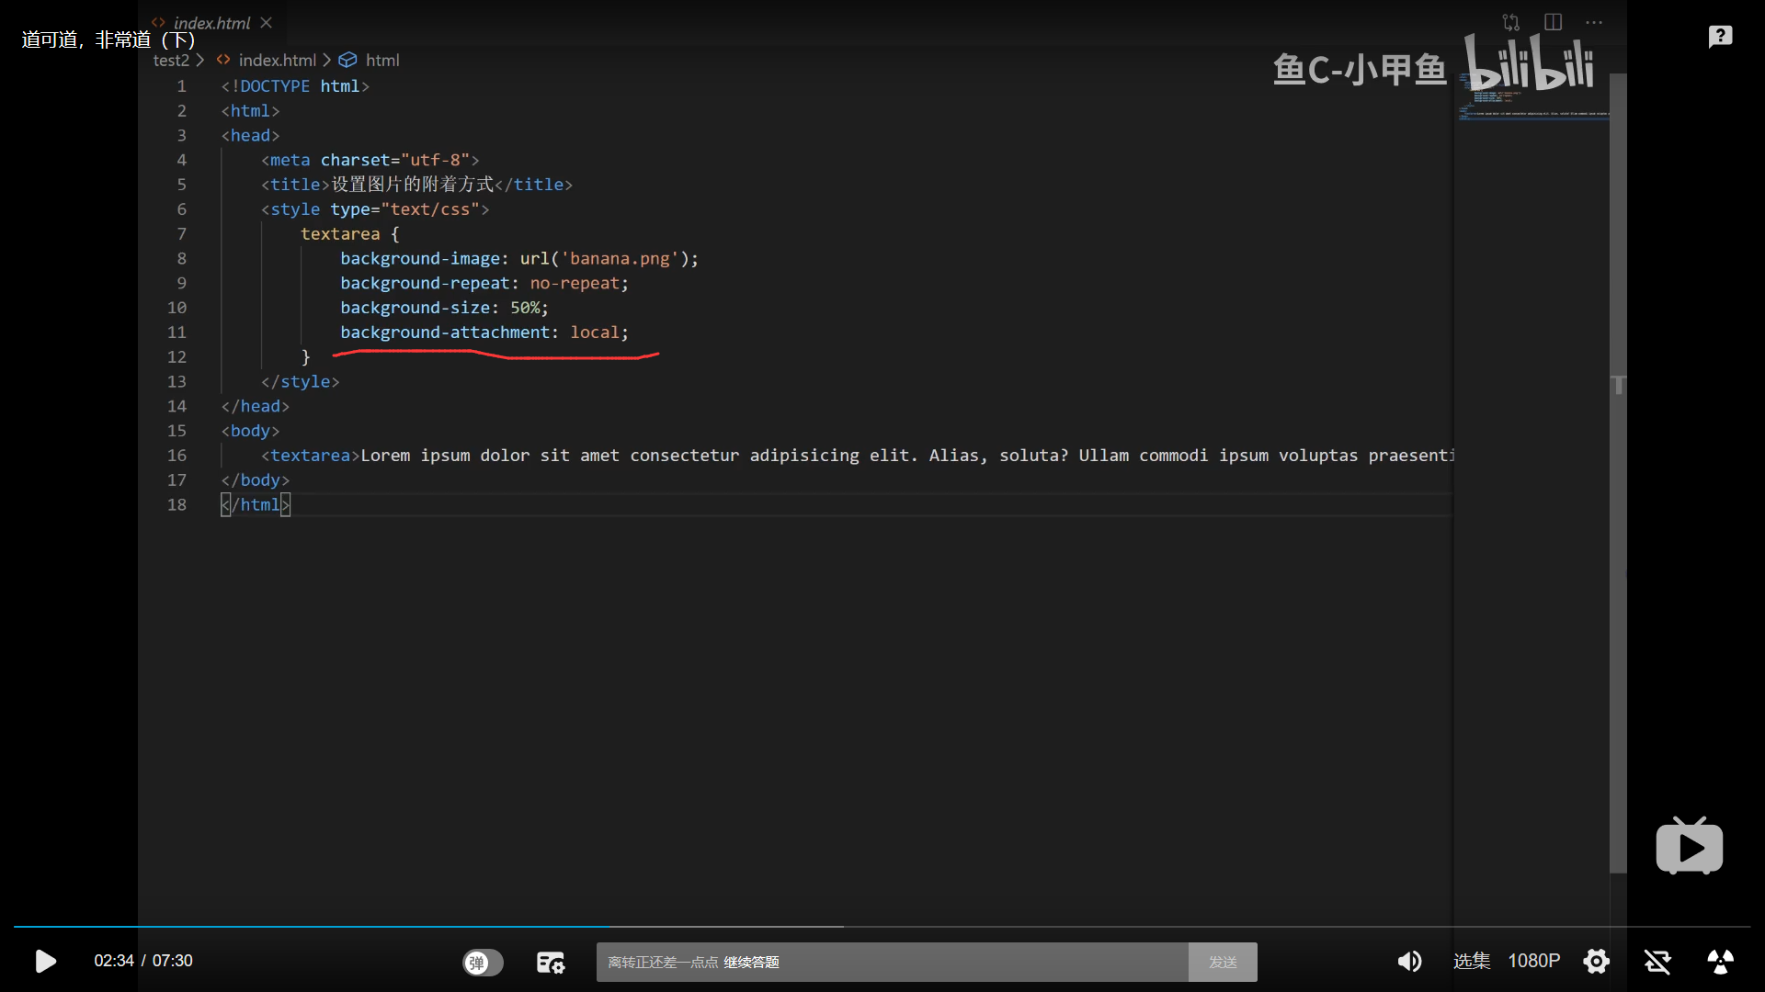This screenshot has height=992, width=1765.
Task: Click the title tag text 设置图片的附着方式
Action: coord(413,185)
